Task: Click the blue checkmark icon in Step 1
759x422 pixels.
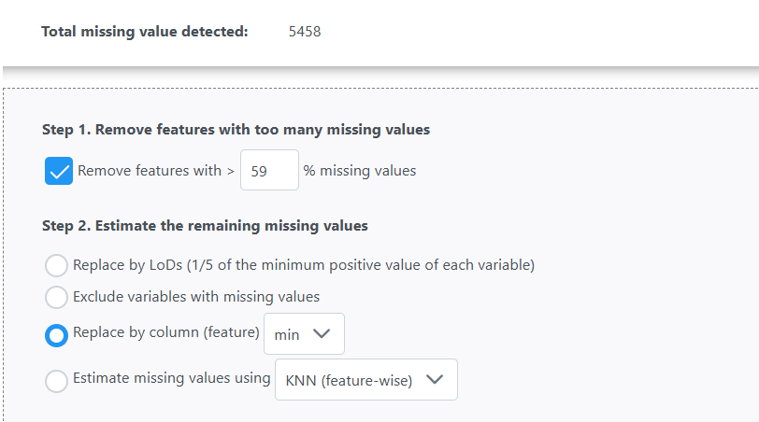Action: point(59,171)
